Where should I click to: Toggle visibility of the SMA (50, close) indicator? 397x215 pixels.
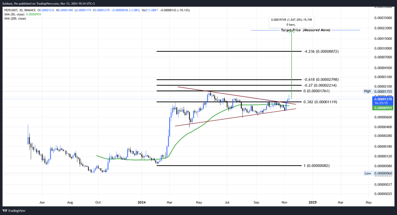(14, 14)
